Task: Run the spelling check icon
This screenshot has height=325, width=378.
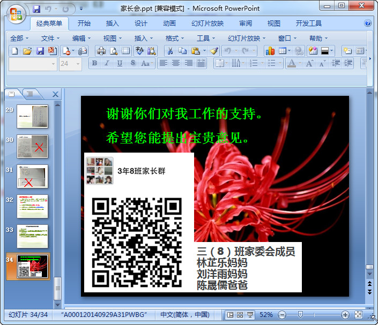Action: coord(139,51)
